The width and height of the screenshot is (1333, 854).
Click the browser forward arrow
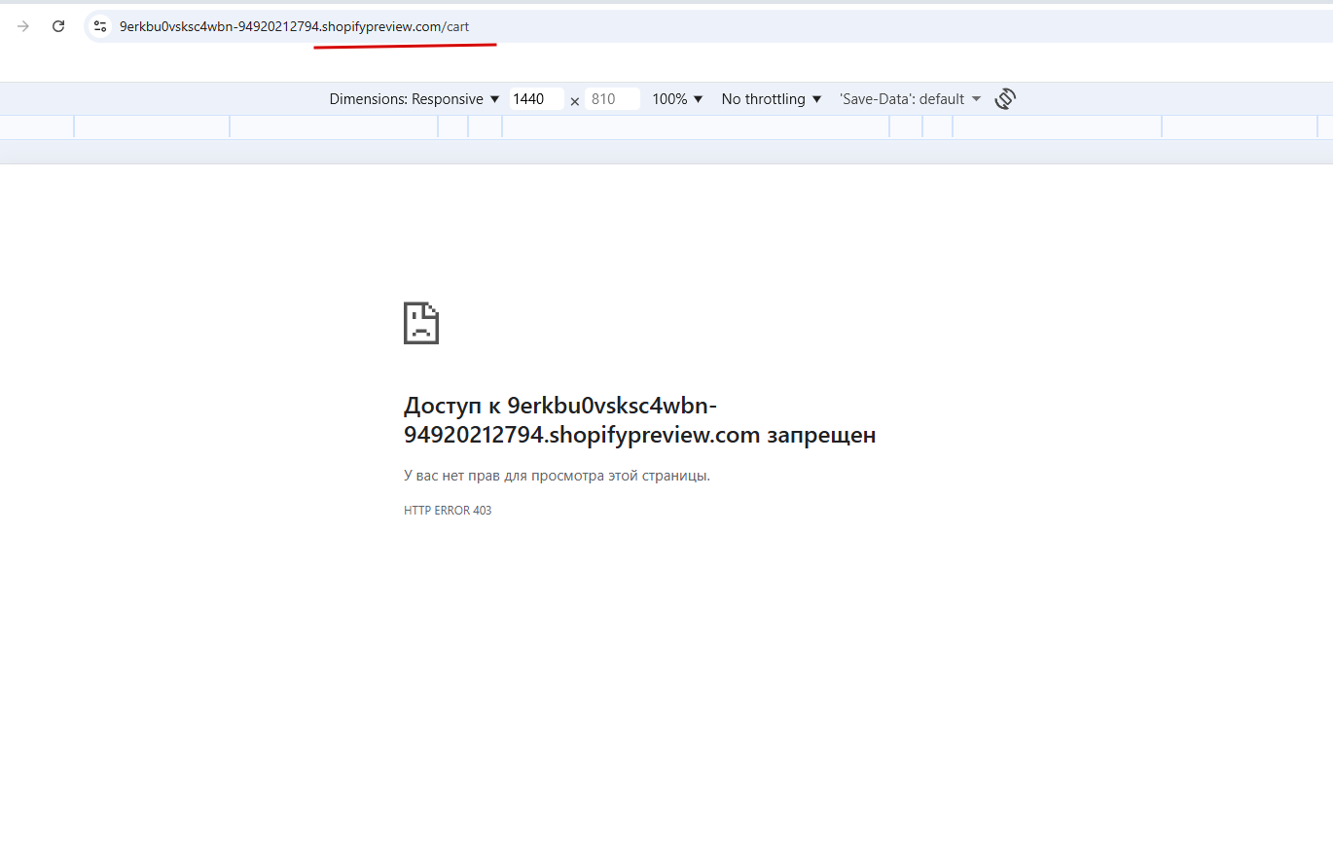tap(23, 26)
